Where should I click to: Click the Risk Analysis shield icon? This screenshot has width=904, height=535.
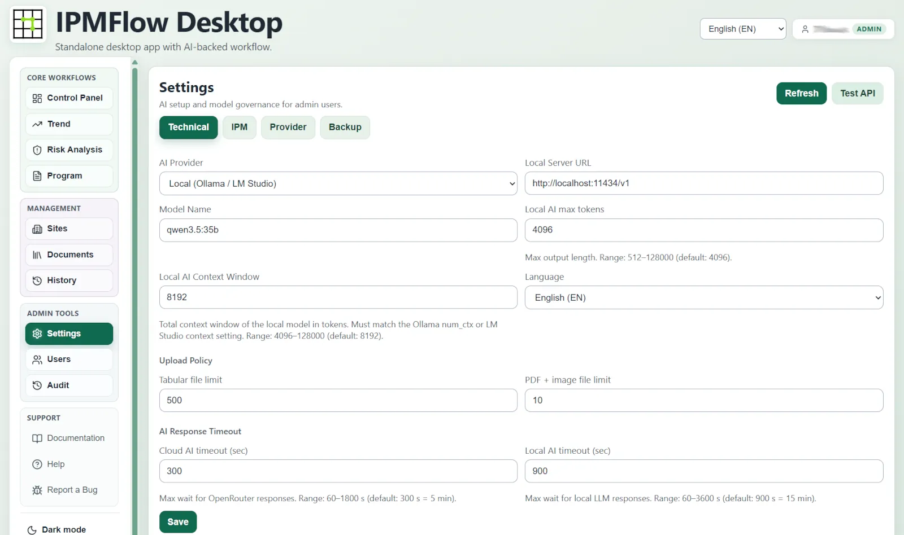(37, 150)
